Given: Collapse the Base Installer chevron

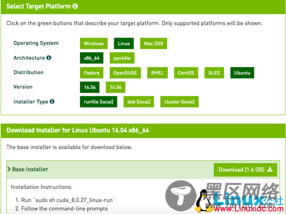Looking at the screenshot, I should point(9,169).
